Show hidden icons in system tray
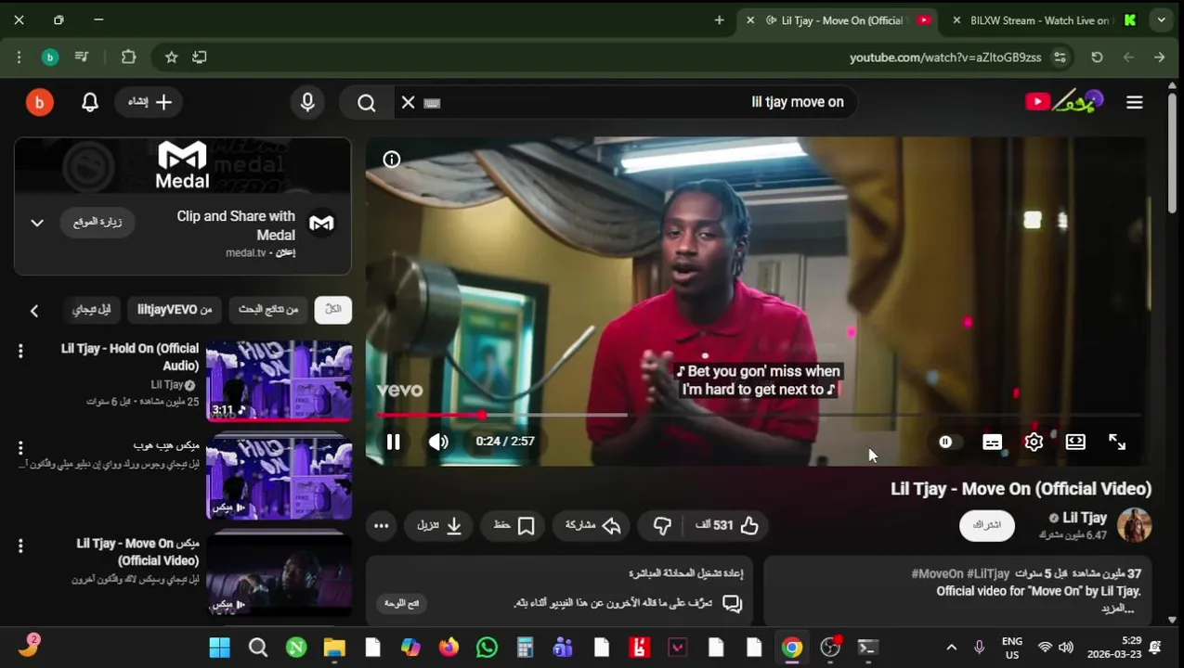 [951, 647]
